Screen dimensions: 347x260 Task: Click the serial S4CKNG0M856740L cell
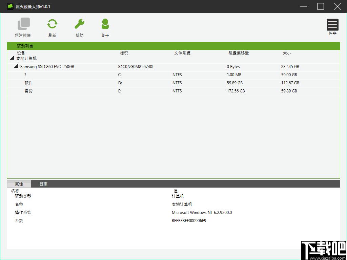coord(136,67)
